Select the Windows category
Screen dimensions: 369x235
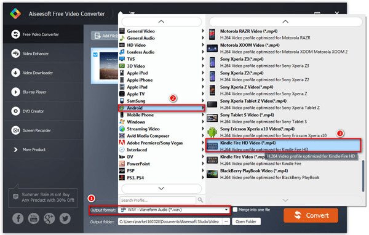162,122
